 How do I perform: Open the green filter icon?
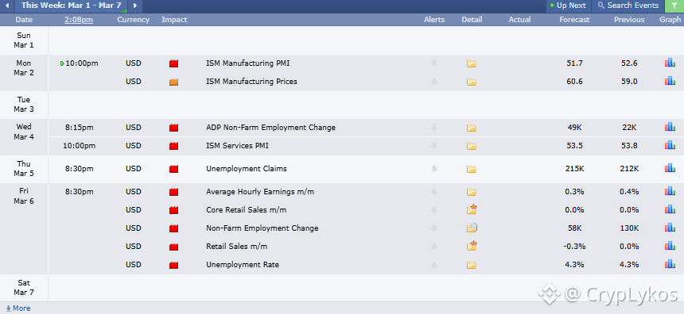(674, 6)
